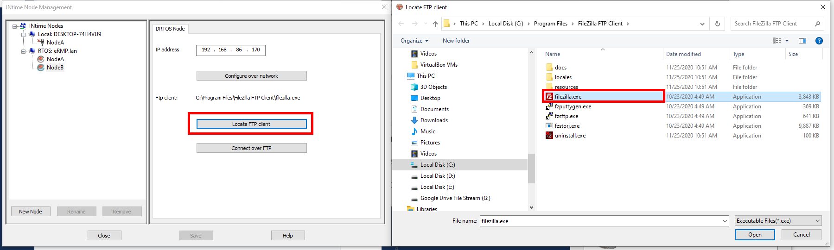Image resolution: width=834 pixels, height=250 pixels.
Task: Refresh the FileZilla FTP Client folder
Action: tap(718, 24)
